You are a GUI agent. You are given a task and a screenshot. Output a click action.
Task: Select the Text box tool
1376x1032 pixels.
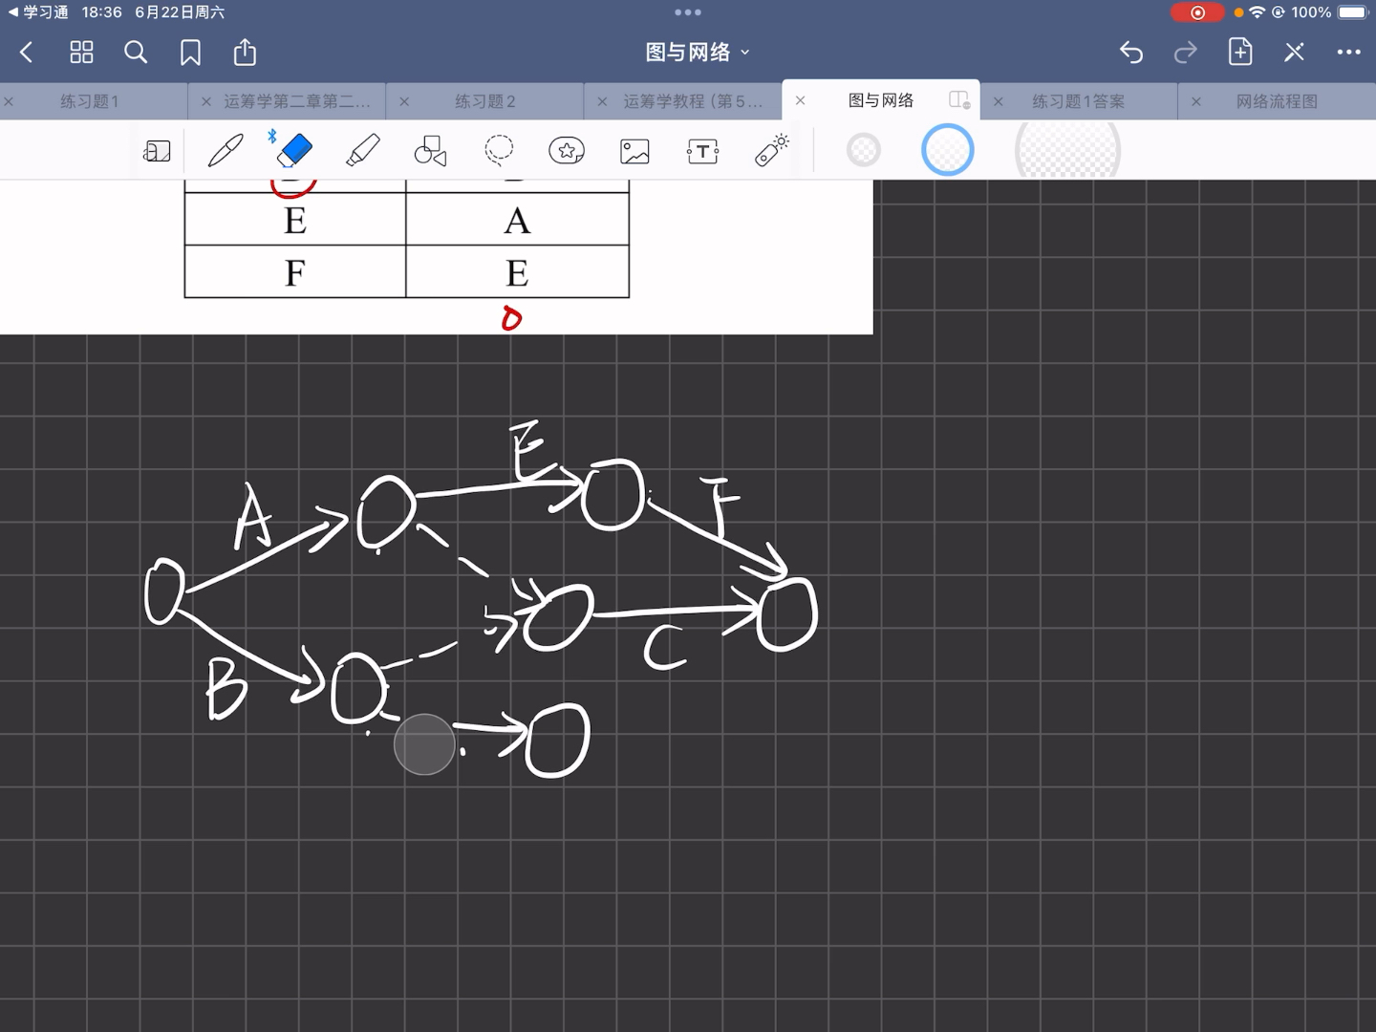702,151
